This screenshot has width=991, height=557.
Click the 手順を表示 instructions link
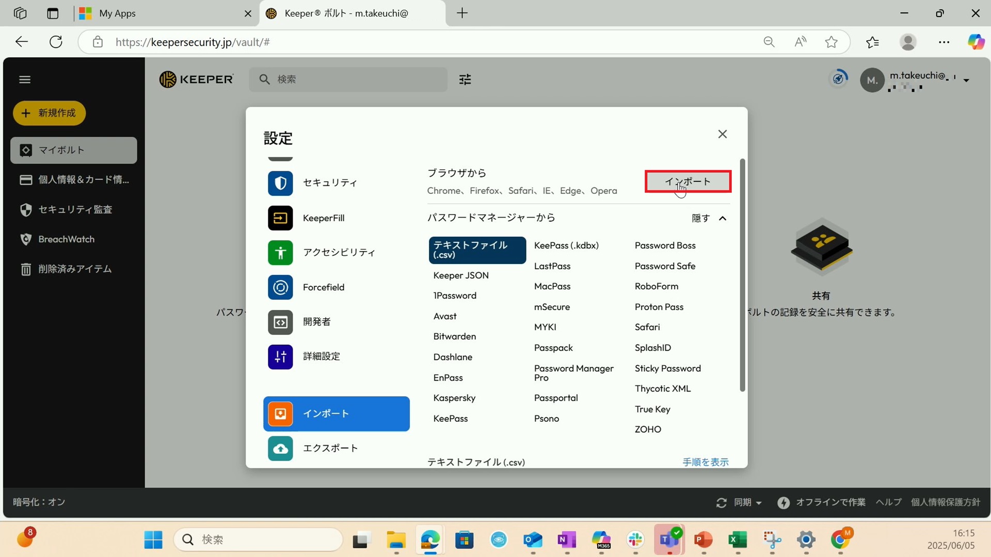click(x=705, y=462)
